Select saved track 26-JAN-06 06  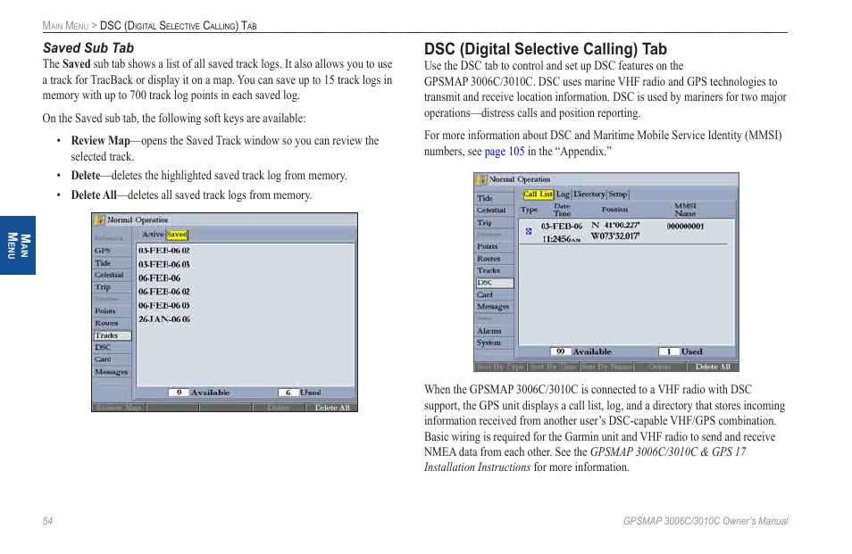pyautogui.click(x=164, y=319)
